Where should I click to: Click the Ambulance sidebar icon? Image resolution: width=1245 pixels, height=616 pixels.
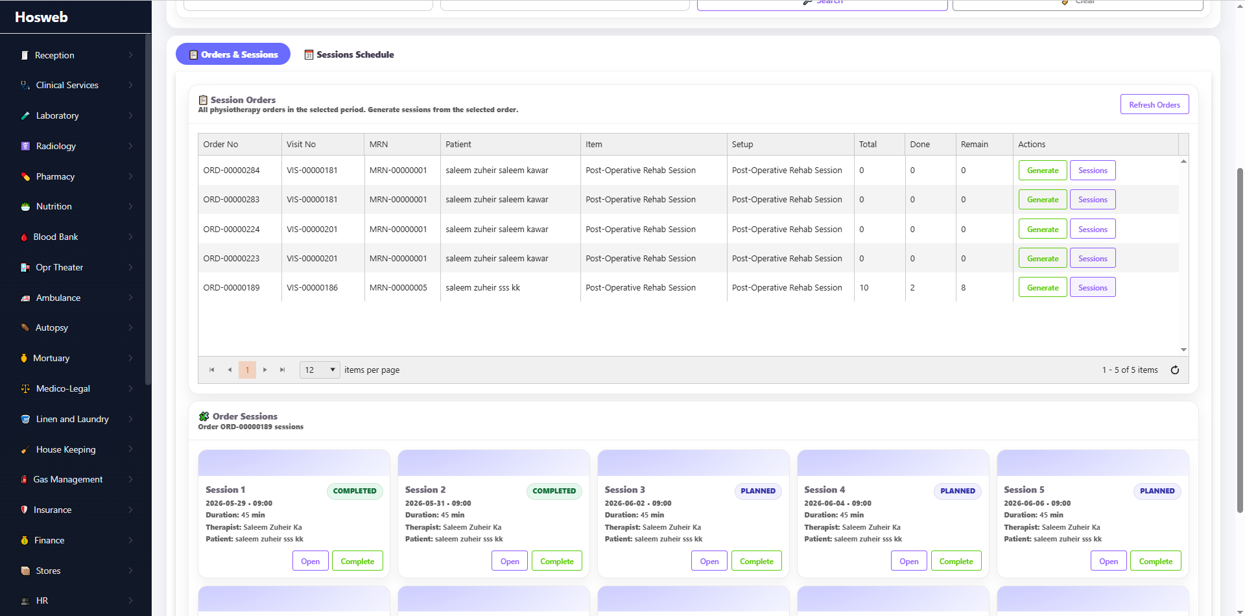click(25, 298)
